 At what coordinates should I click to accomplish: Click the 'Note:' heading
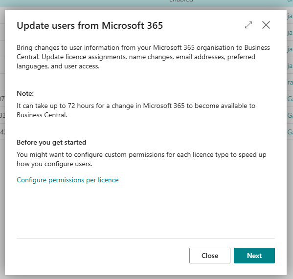tap(25, 93)
